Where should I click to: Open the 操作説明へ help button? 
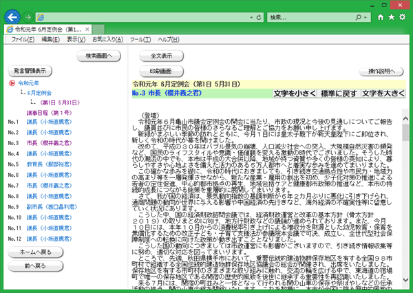pos(381,71)
